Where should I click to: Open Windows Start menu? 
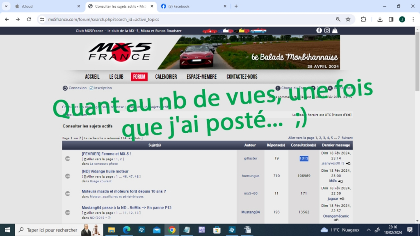point(7,230)
